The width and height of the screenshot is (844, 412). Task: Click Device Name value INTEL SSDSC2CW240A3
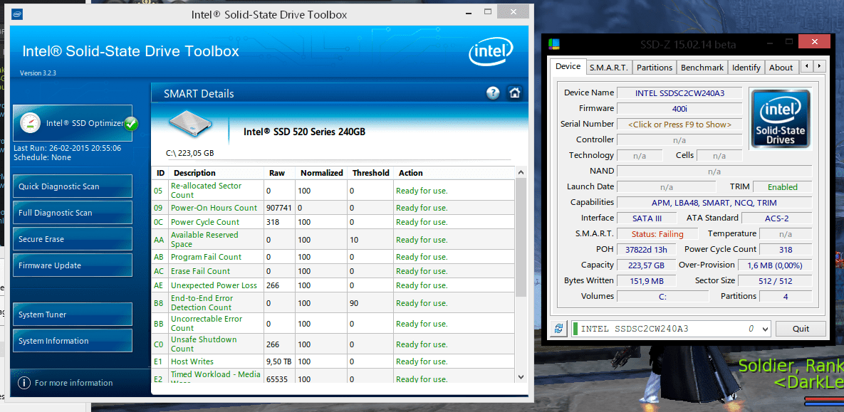[x=679, y=93]
